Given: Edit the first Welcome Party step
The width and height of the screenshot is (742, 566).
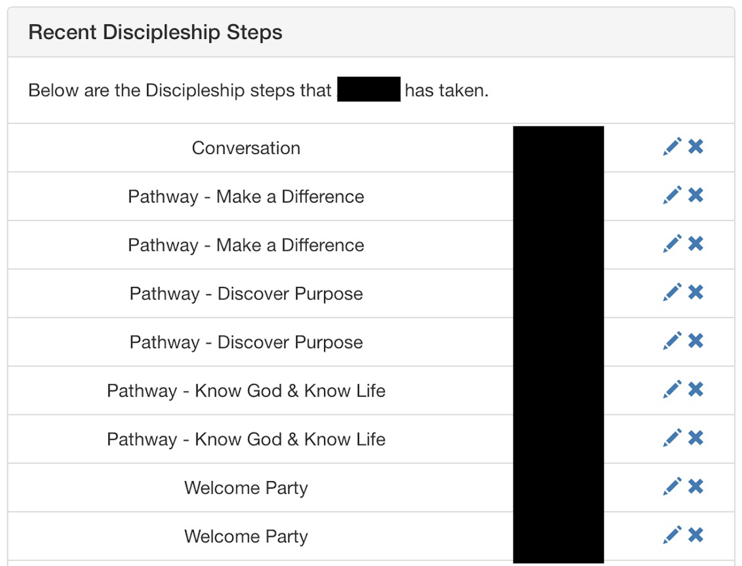Looking at the screenshot, I should pos(672,486).
